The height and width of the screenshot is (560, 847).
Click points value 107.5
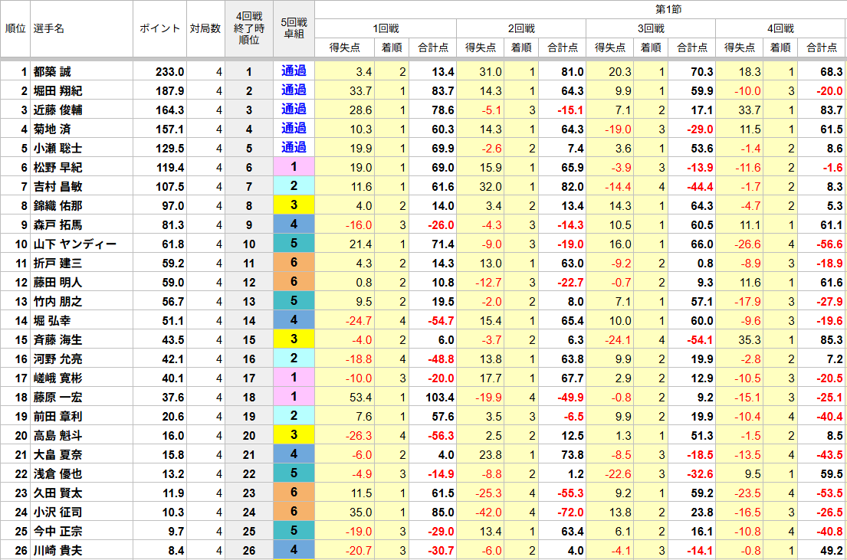pyautogui.click(x=169, y=187)
